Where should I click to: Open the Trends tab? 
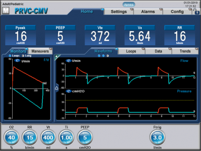coord(185,51)
